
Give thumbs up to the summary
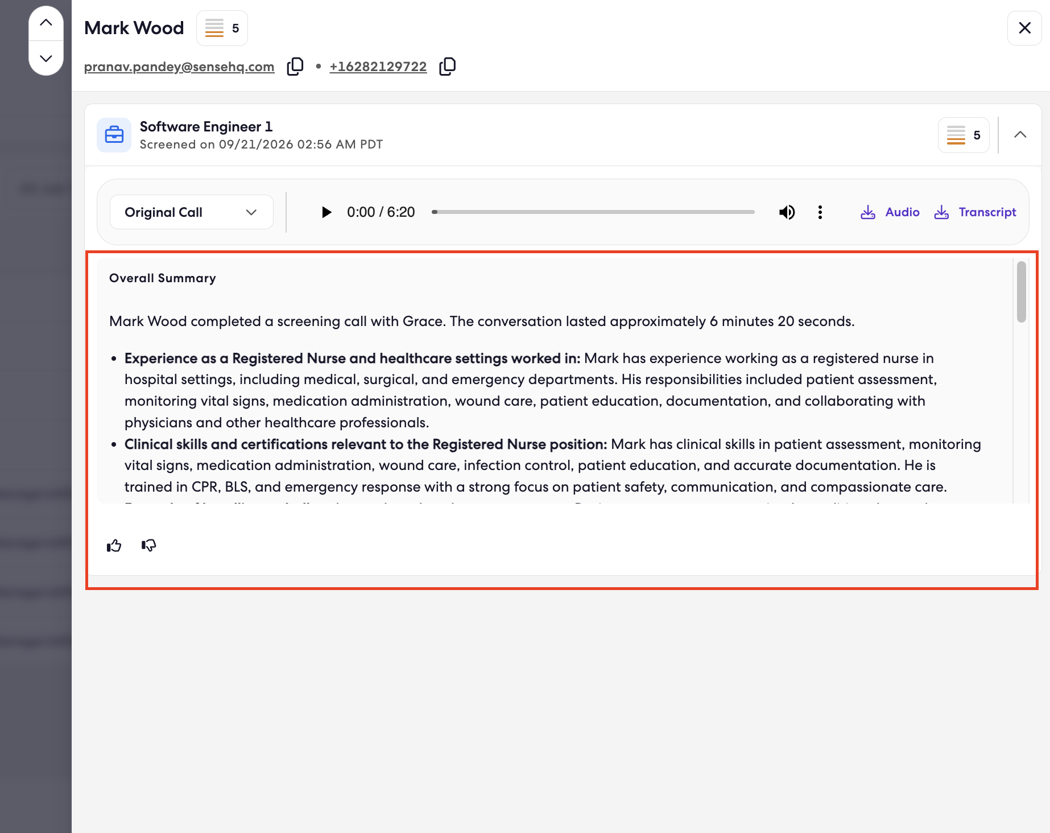point(114,546)
